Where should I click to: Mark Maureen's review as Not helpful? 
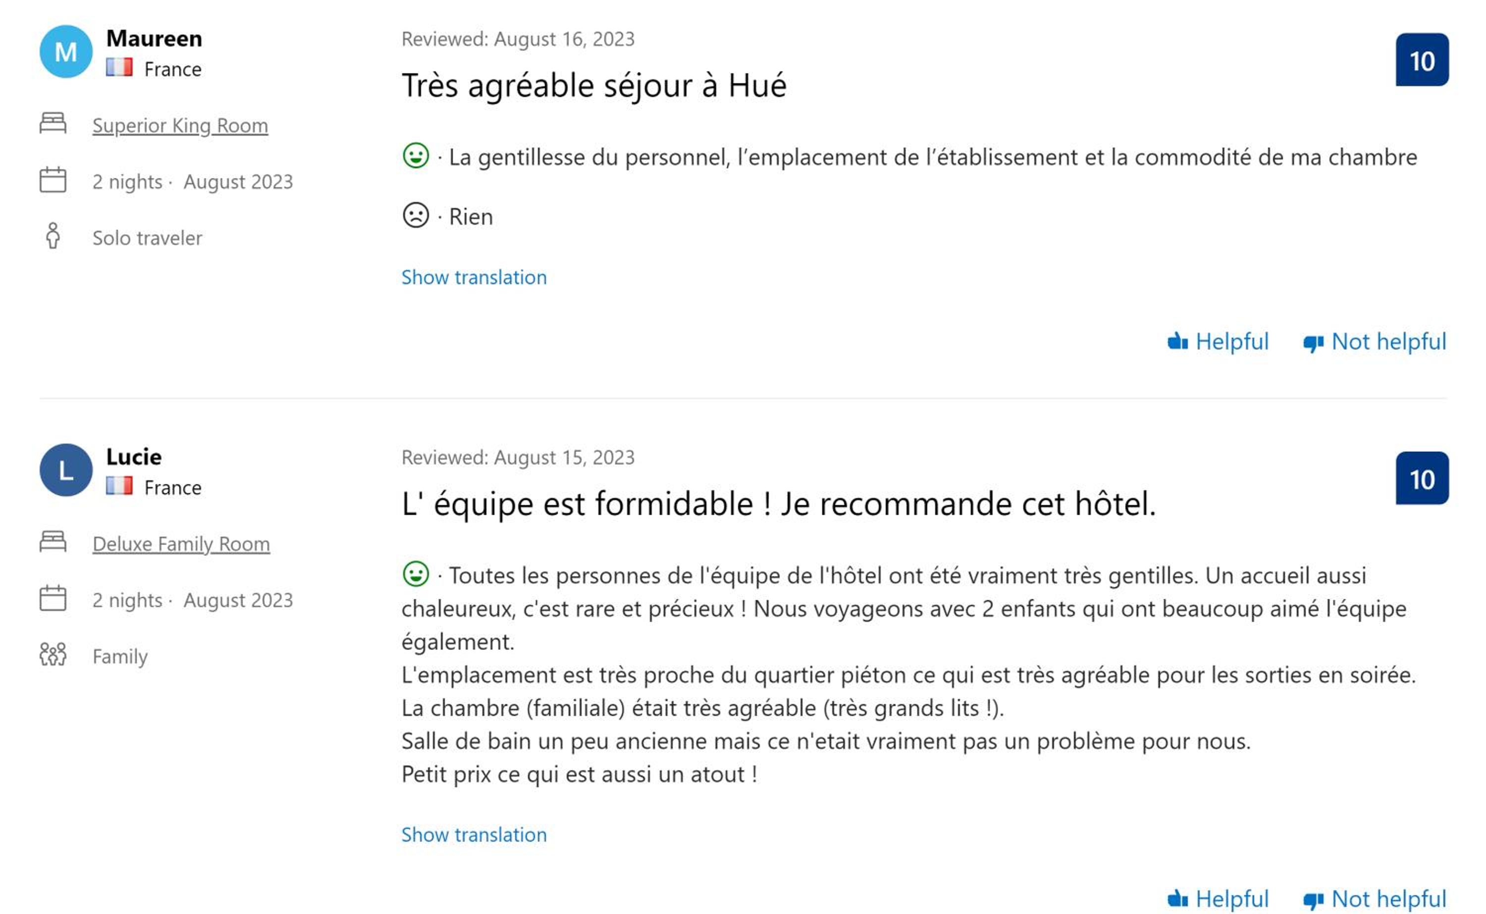pyautogui.click(x=1375, y=342)
